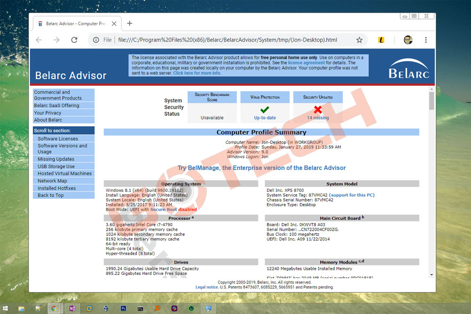
Task: Go to Missing Updates section
Action: pos(56,159)
